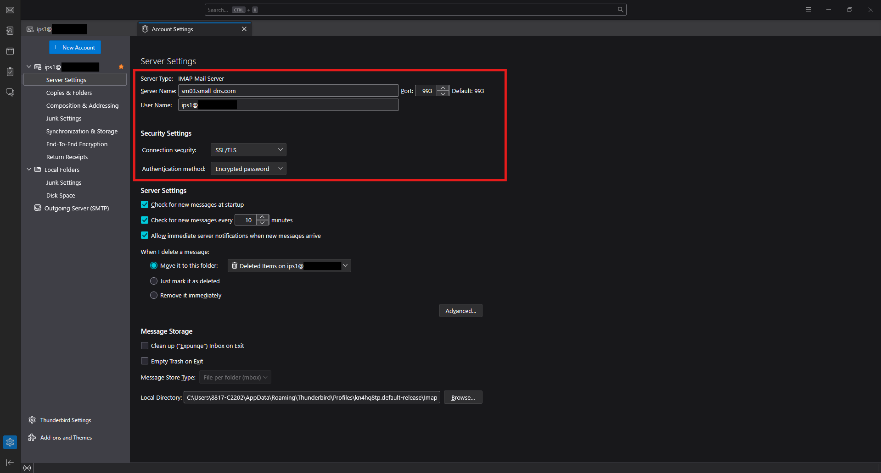881x473 pixels.
Task: Collapse the Local Folders tree
Action: (29, 170)
